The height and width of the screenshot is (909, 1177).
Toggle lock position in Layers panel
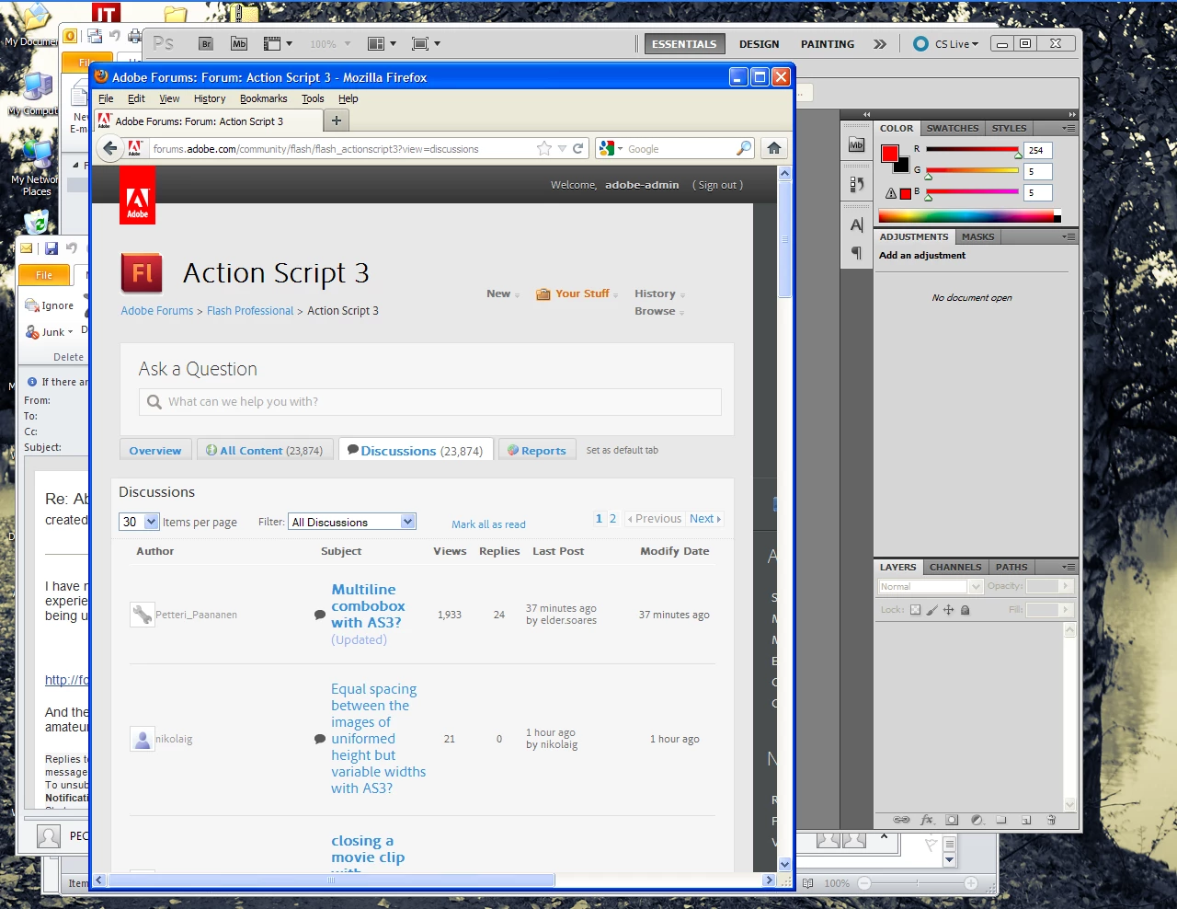(x=948, y=609)
